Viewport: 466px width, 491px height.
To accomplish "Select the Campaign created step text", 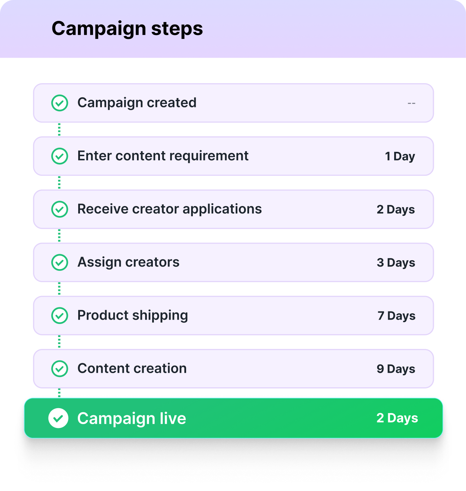I will coord(137,103).
